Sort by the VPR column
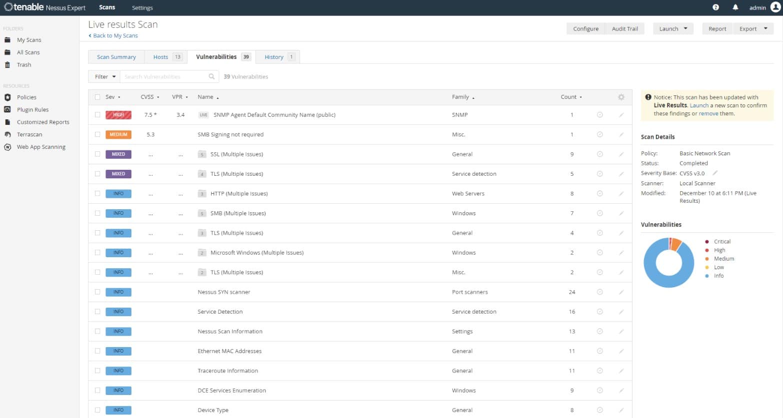Screen dimensions: 783x418 click(179, 97)
